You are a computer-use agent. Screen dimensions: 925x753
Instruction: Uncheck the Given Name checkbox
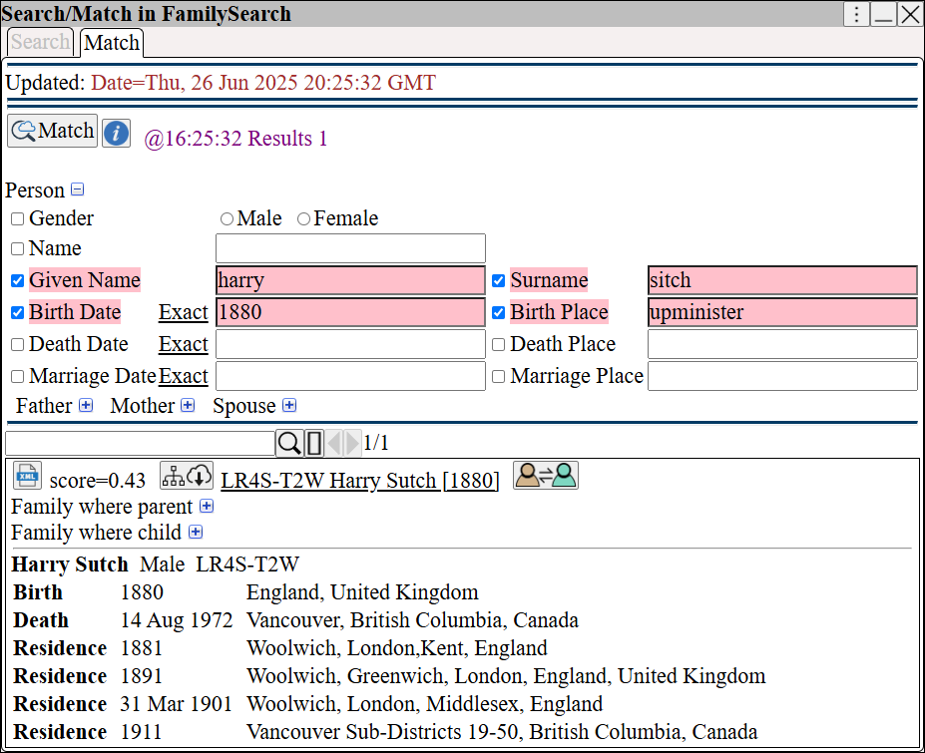(18, 280)
